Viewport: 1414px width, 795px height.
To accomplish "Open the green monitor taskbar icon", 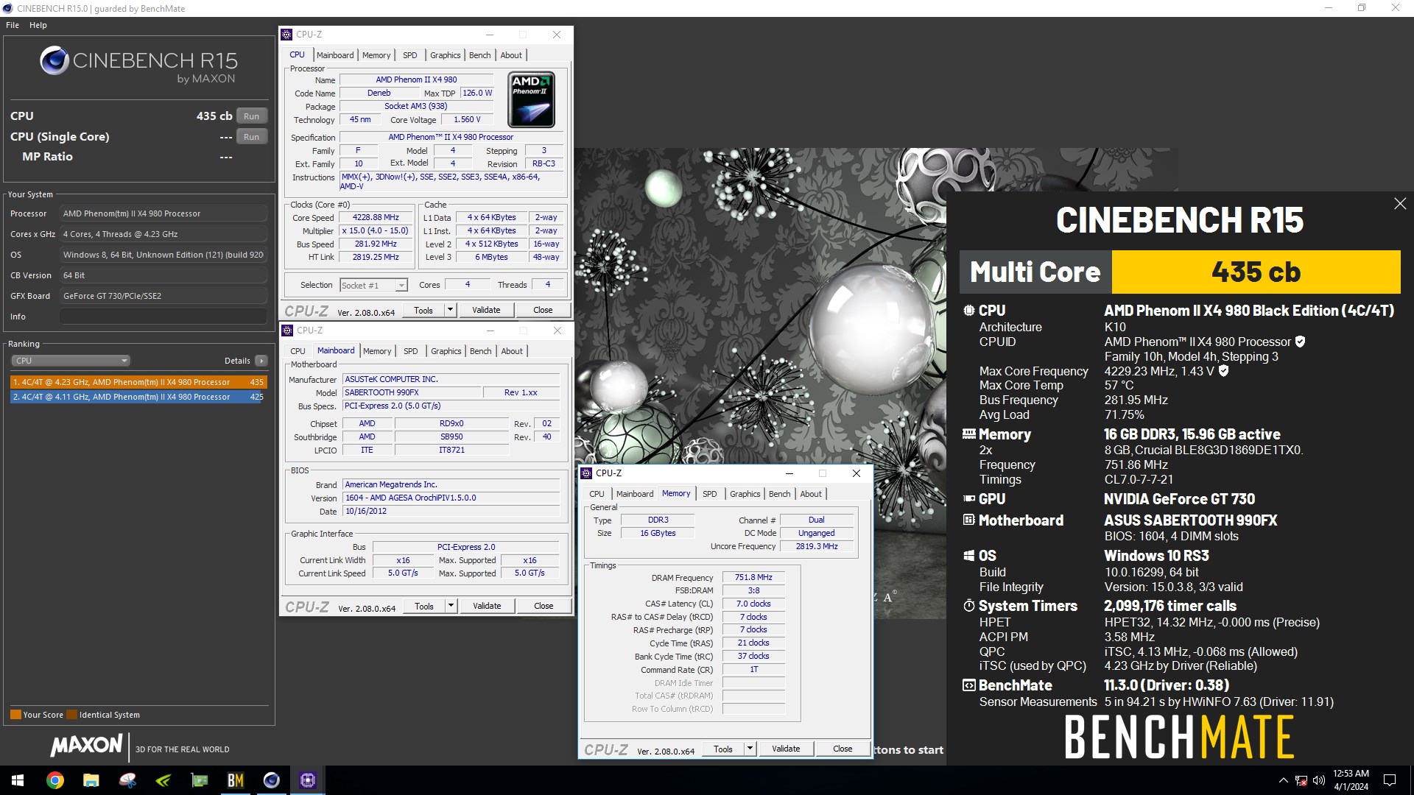I will tap(199, 780).
